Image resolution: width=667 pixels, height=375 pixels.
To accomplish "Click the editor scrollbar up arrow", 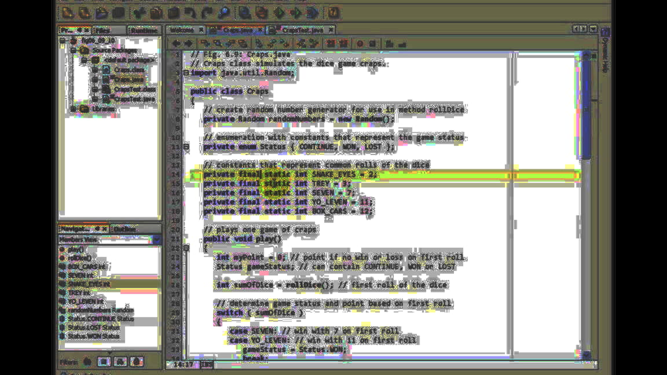I will pos(586,56).
